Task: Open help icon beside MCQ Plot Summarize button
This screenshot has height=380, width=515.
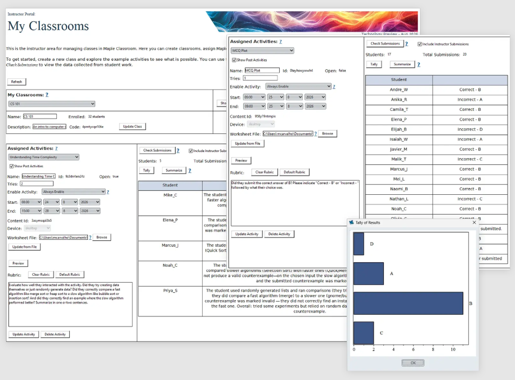Action: pos(419,64)
